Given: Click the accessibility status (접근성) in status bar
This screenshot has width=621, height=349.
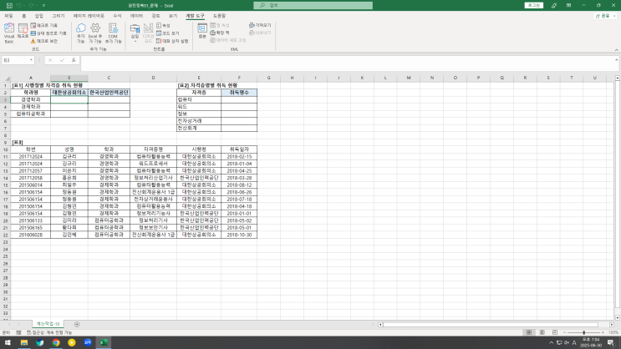Looking at the screenshot, I should coord(49,333).
